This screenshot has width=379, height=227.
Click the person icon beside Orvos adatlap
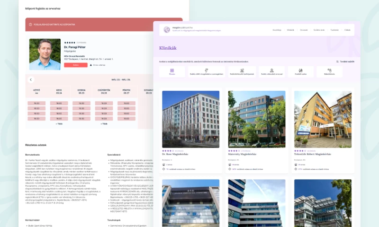[x=91, y=65]
